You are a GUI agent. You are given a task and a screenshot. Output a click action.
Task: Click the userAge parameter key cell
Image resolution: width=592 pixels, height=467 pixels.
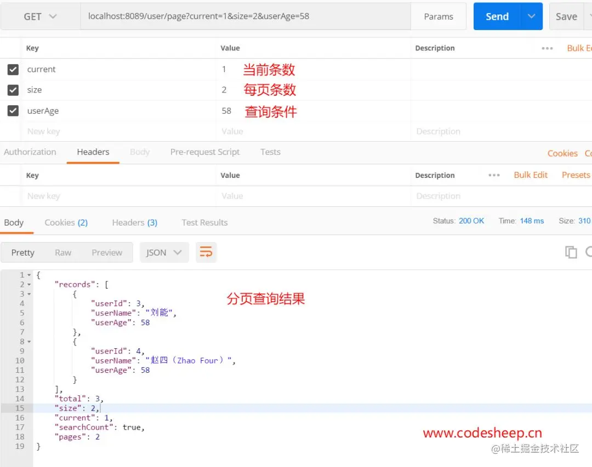118,111
